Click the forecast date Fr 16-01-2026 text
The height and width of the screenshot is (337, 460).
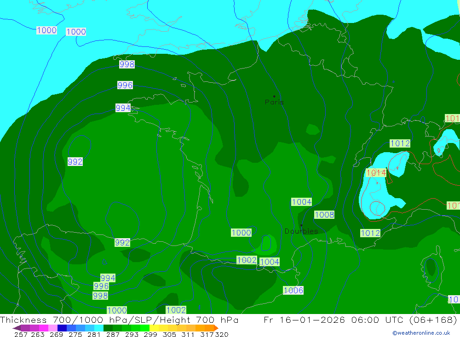point(305,320)
